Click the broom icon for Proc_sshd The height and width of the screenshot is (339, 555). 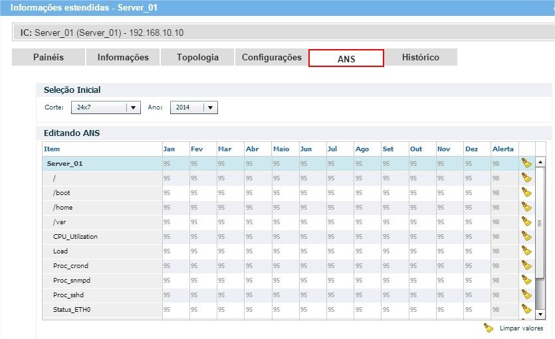tap(526, 295)
